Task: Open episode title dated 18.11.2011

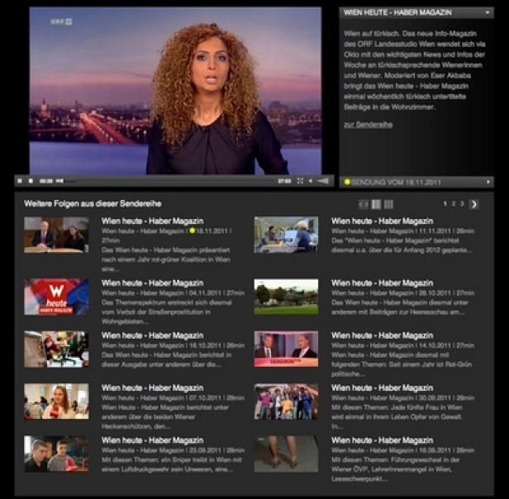Action: (x=153, y=221)
